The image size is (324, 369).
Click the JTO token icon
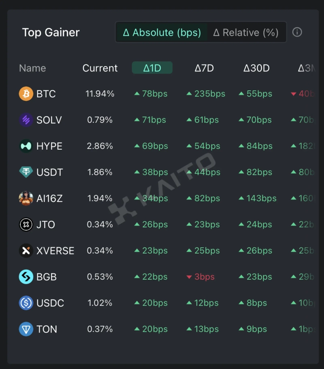point(26,224)
